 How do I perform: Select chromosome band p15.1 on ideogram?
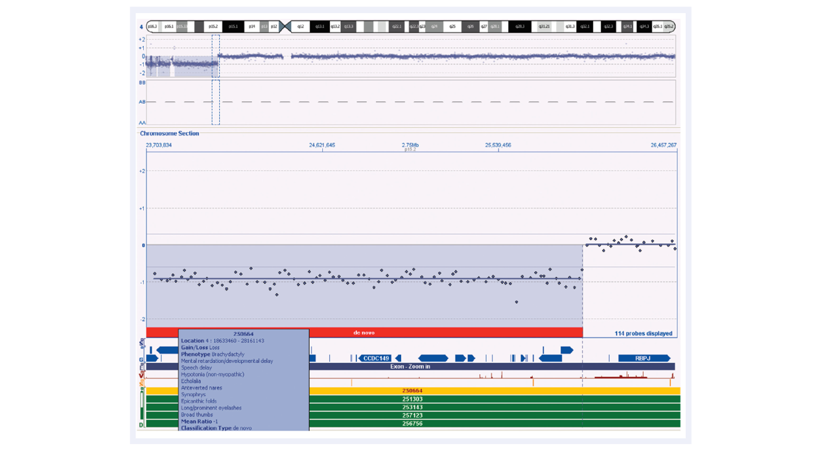pos(233,27)
